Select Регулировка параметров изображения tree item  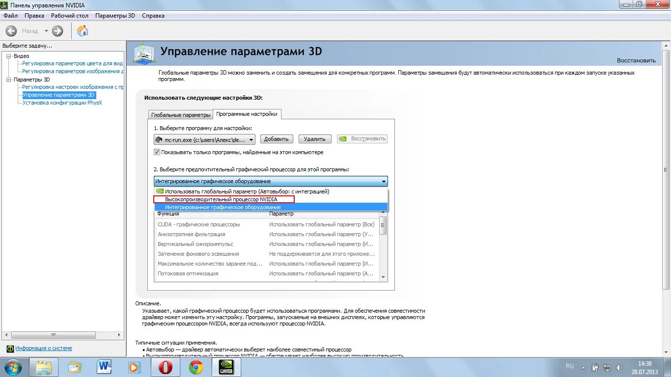73,71
